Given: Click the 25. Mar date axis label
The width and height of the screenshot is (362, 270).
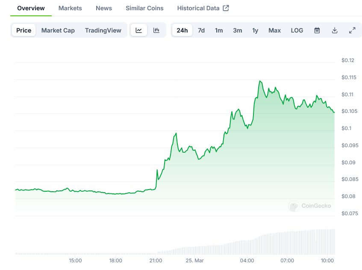Looking at the screenshot, I should [x=194, y=261].
